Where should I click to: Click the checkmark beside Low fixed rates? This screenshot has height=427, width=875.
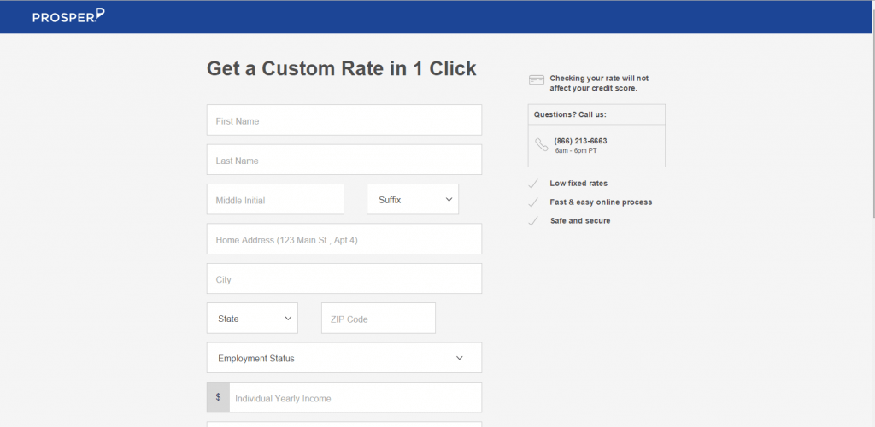click(533, 184)
